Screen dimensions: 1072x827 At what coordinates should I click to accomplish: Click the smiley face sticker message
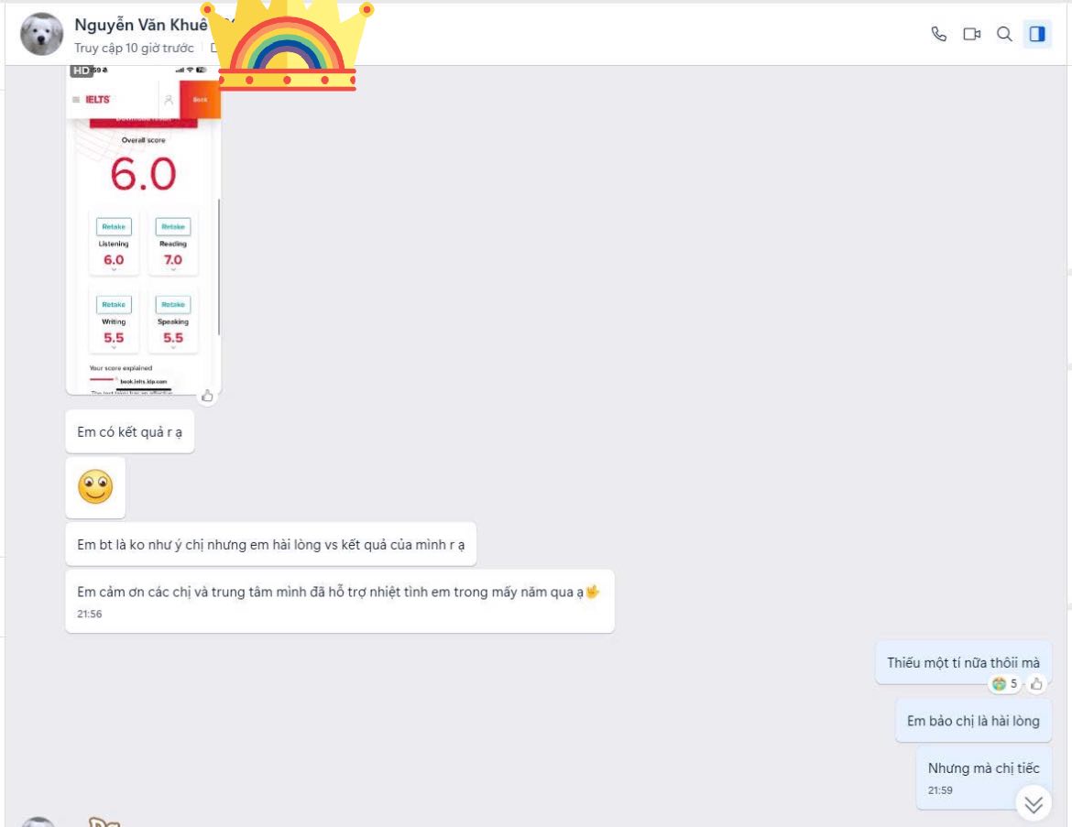pyautogui.click(x=95, y=487)
